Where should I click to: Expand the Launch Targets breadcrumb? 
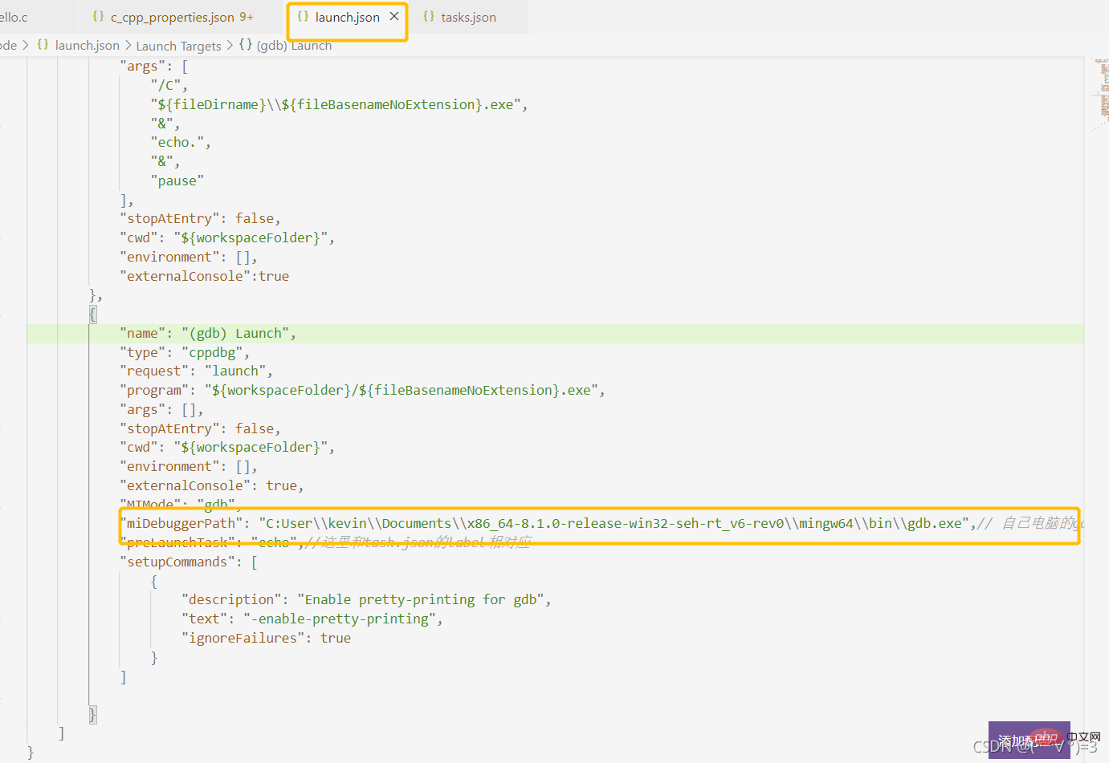(178, 46)
